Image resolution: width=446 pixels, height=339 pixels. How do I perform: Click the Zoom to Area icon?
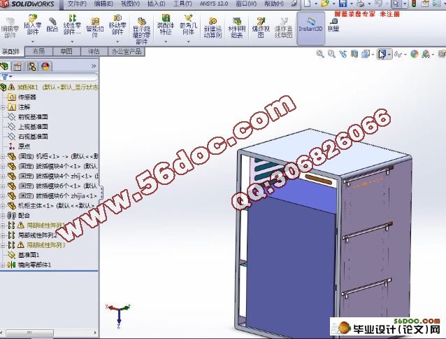pyautogui.click(x=331, y=54)
